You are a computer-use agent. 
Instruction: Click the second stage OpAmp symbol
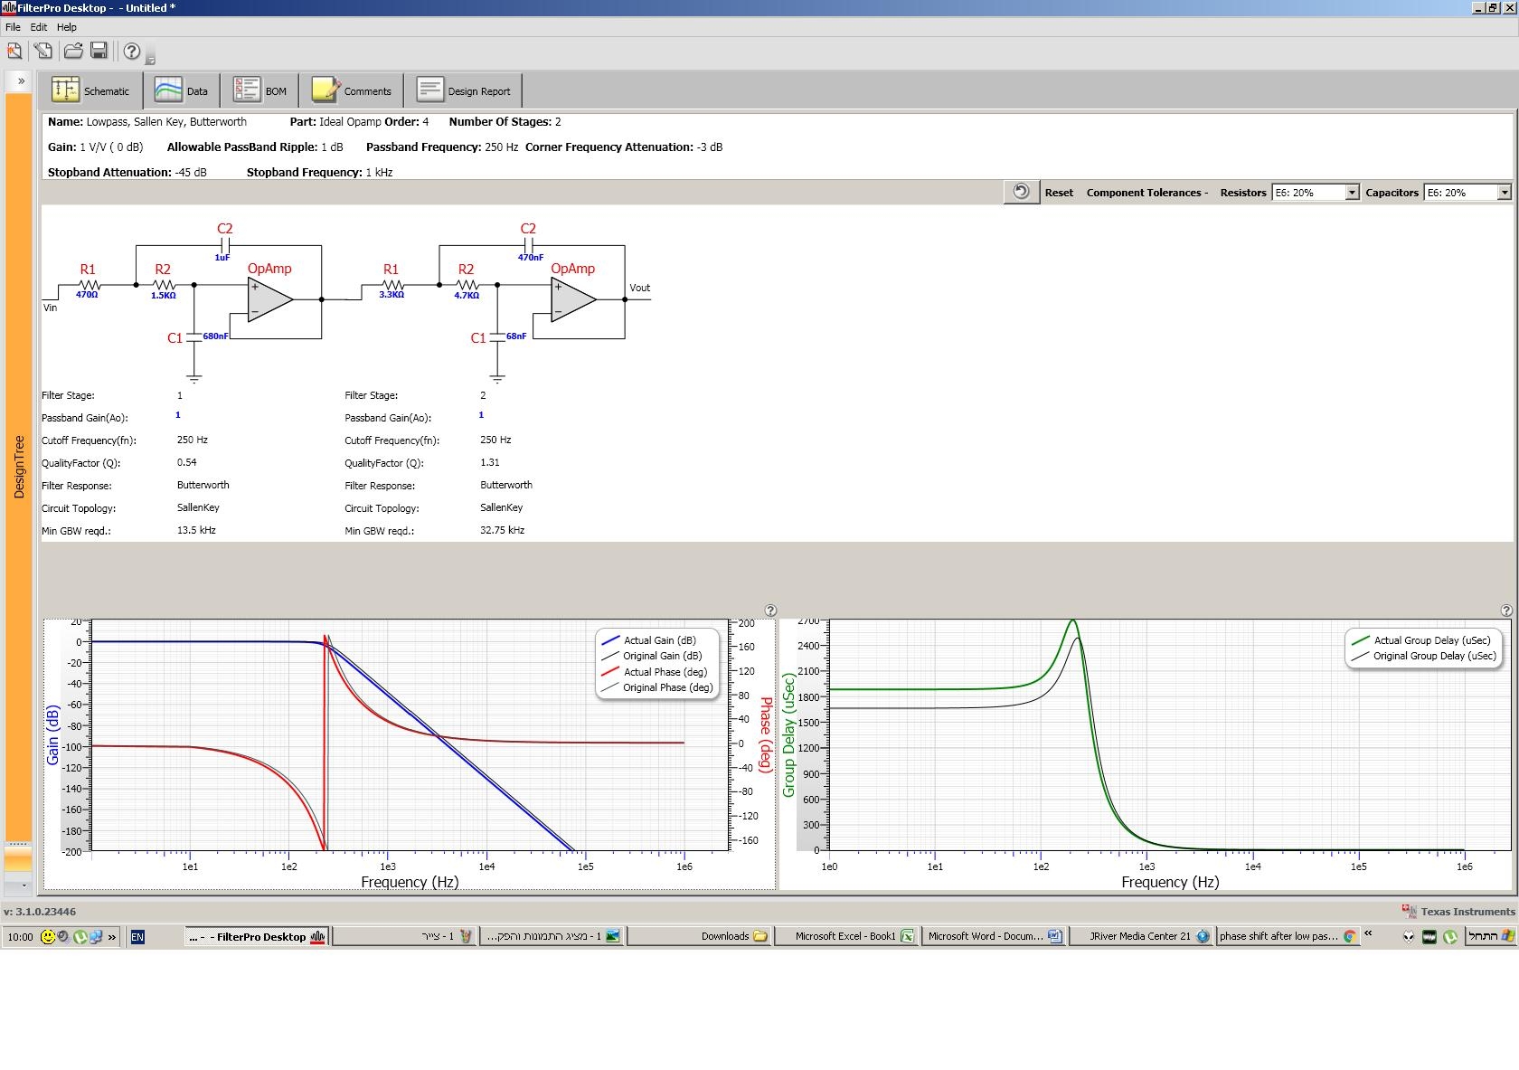[x=573, y=299]
